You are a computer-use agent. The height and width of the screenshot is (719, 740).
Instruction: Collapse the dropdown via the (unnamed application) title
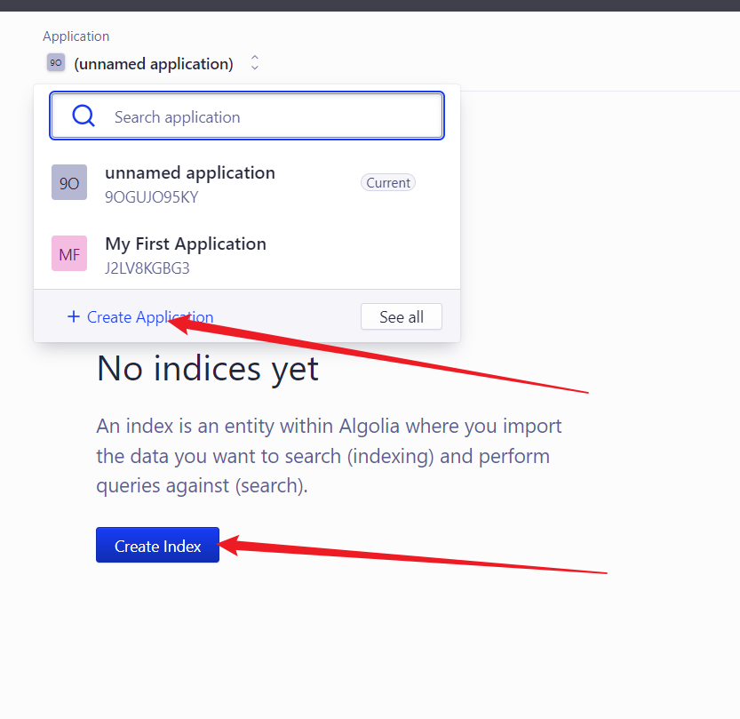(154, 64)
